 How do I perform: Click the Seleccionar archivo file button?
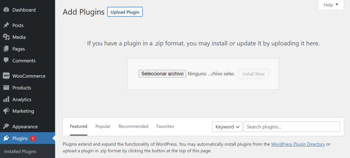(x=162, y=74)
